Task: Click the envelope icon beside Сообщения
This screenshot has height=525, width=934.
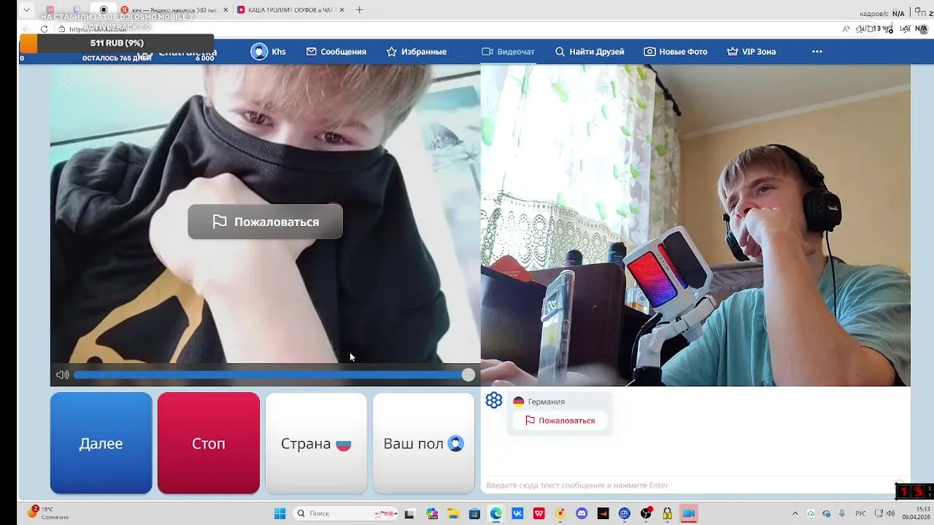Action: coord(312,52)
